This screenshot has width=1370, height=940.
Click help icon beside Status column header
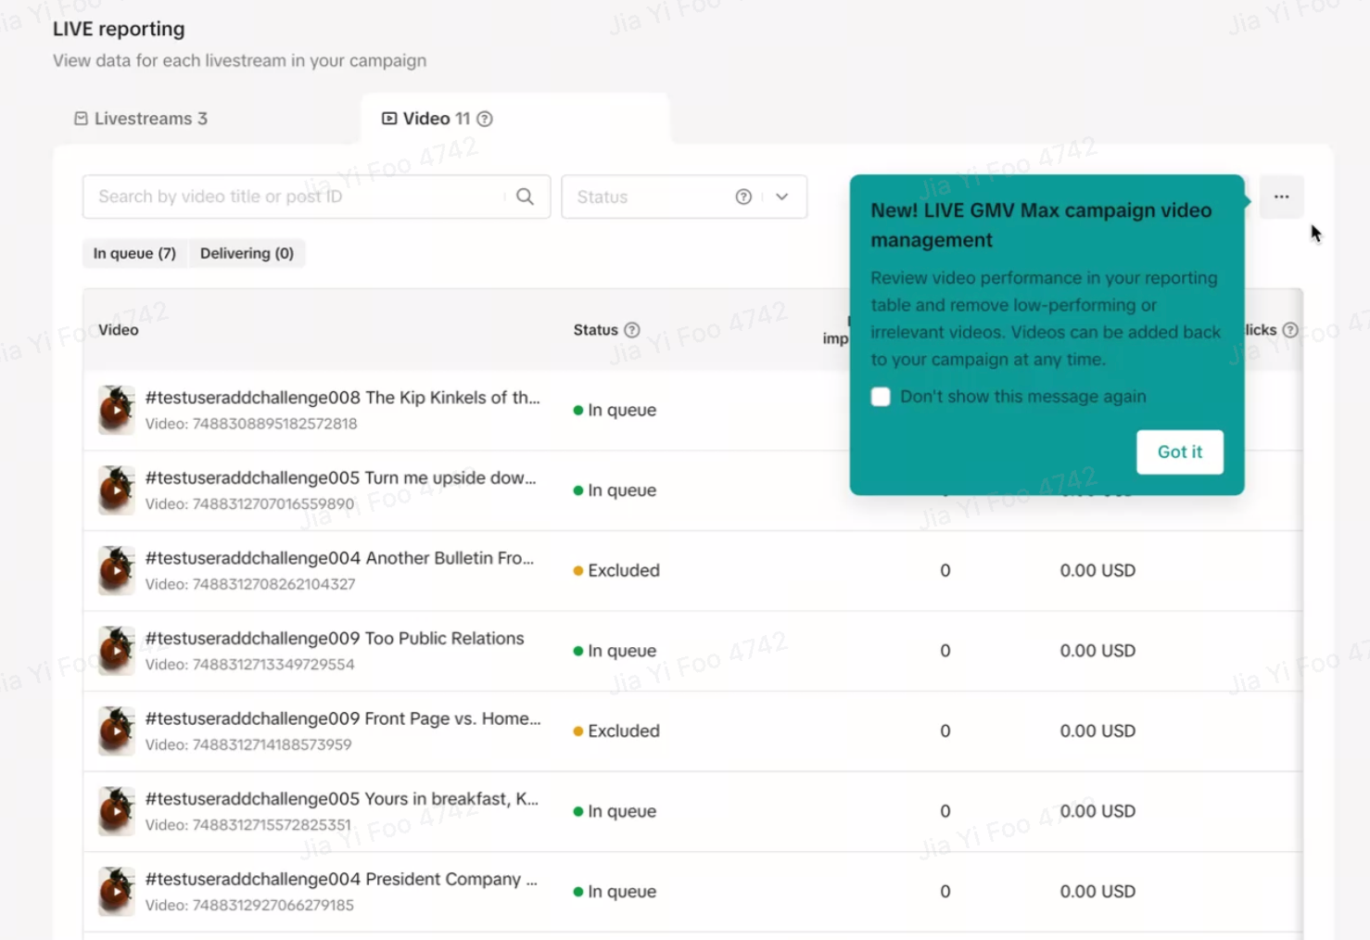pyautogui.click(x=632, y=330)
